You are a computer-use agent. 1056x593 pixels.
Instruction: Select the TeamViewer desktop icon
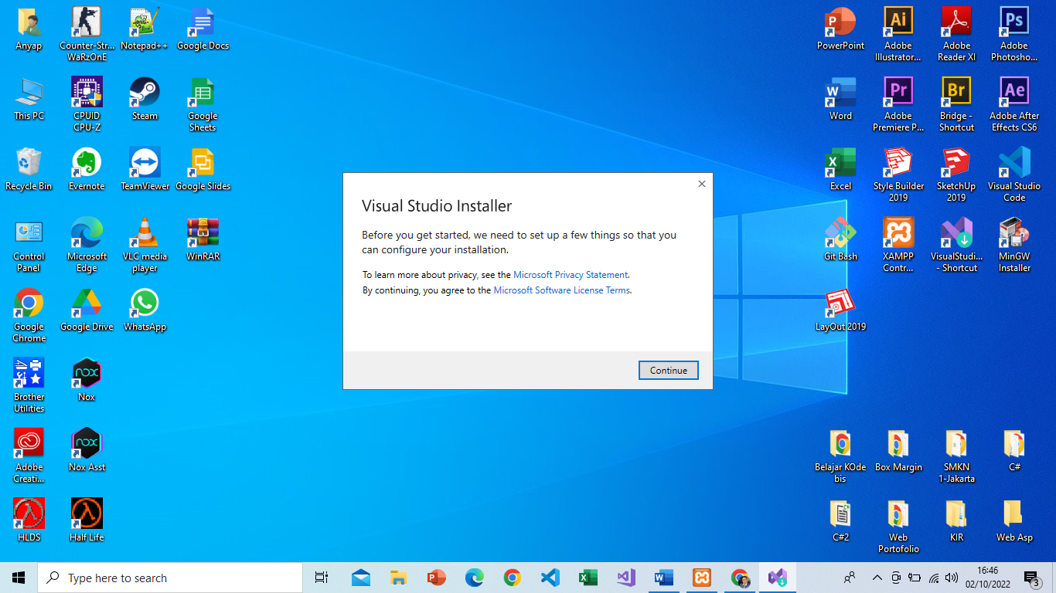(145, 170)
